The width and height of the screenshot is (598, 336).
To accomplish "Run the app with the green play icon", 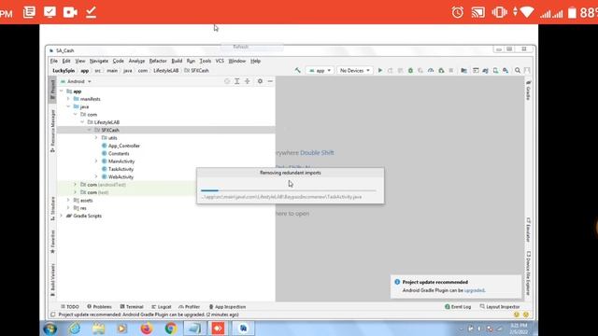I will (380, 70).
